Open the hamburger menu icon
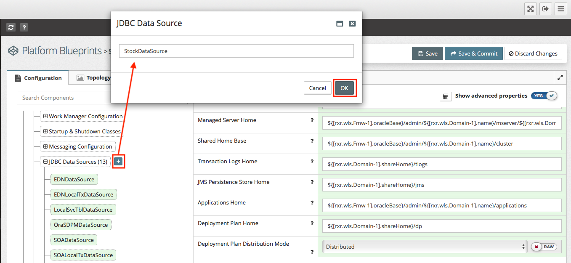 coord(560,9)
